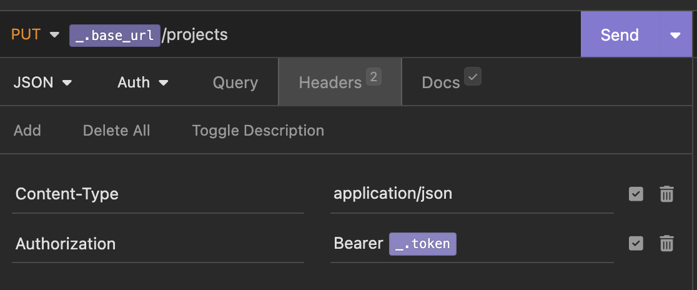This screenshot has width=697, height=290.
Task: Open the Docs tab
Action: click(441, 82)
